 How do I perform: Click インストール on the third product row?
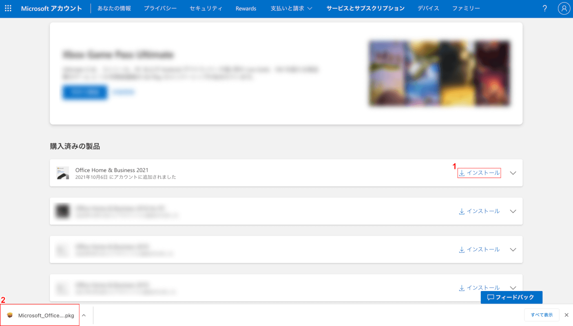[479, 249]
